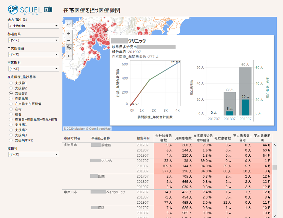Image resolution: width=283 pixels, height=218 pixels.
Task: Select 支援病すべて radio button
Action: click(11, 140)
